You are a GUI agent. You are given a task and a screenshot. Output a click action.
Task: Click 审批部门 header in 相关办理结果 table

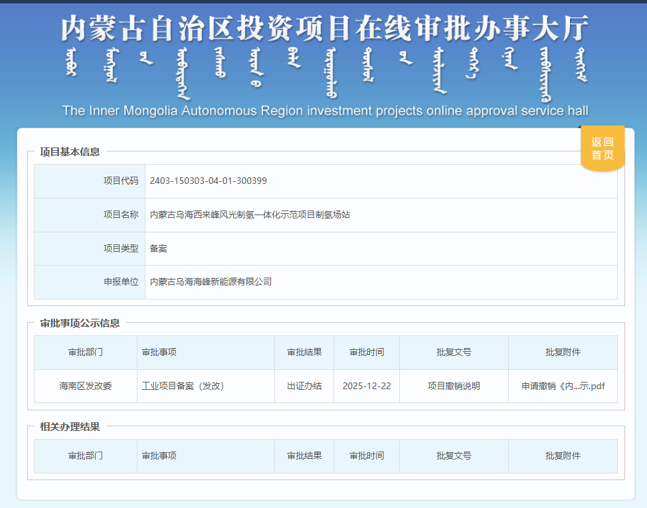coord(86,456)
